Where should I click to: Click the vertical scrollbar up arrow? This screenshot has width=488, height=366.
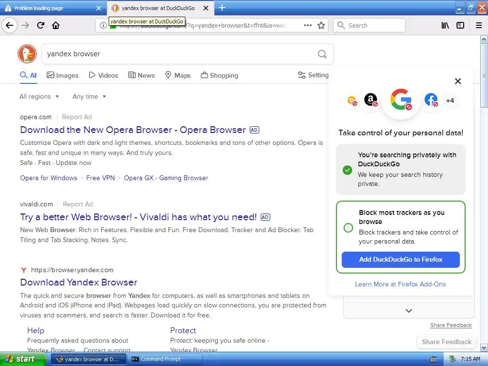[484, 40]
